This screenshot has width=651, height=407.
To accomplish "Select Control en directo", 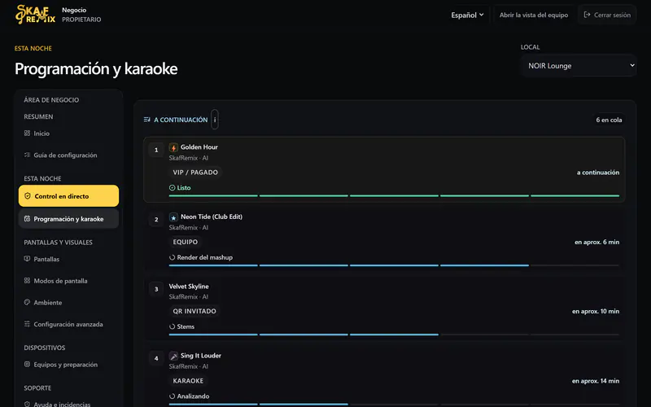I will pos(68,196).
